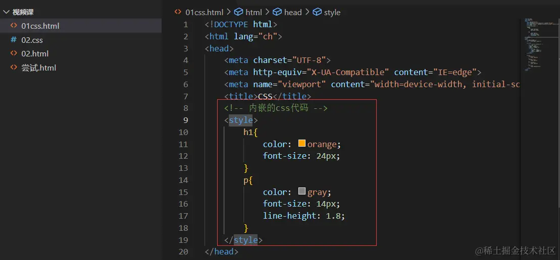560x260 pixels.
Task: Click the meta charset="UTF-8" line
Action: (x=278, y=60)
